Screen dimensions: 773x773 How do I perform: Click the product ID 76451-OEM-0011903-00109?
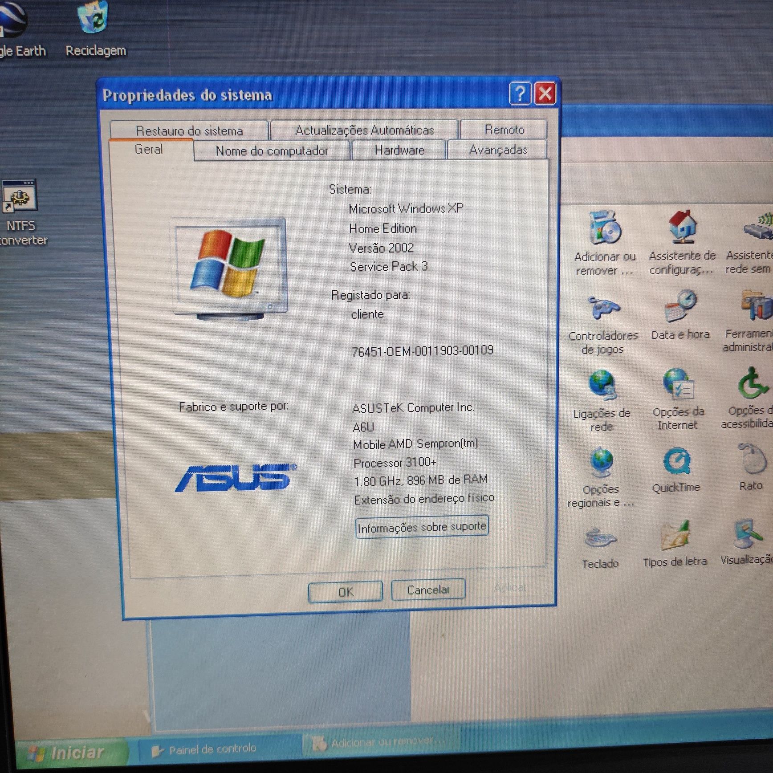[x=422, y=351]
